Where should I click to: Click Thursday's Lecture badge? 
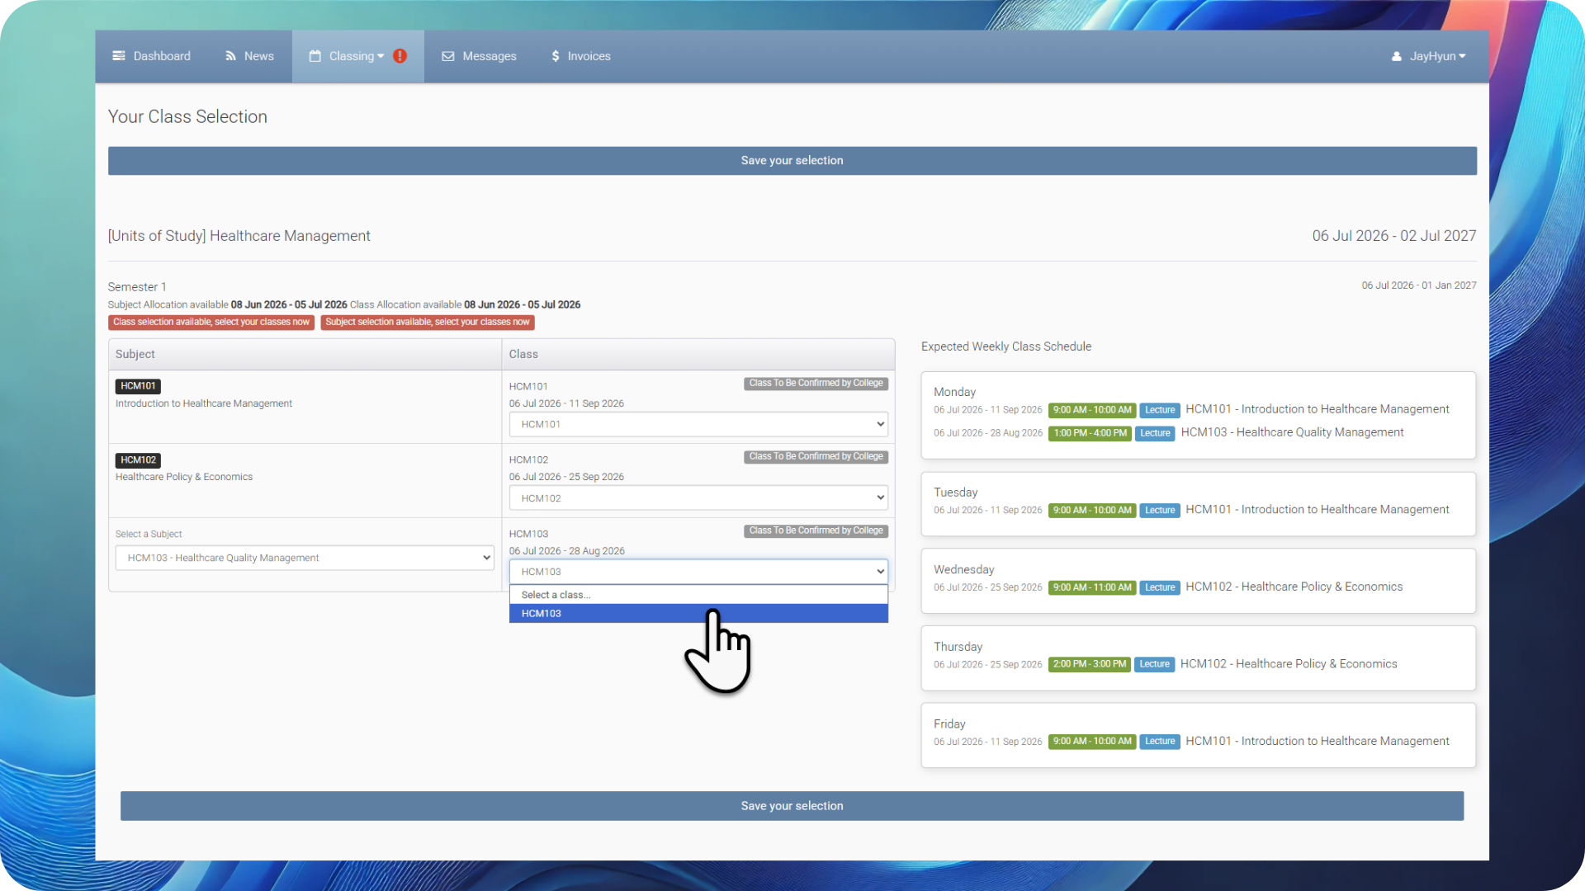(x=1154, y=665)
